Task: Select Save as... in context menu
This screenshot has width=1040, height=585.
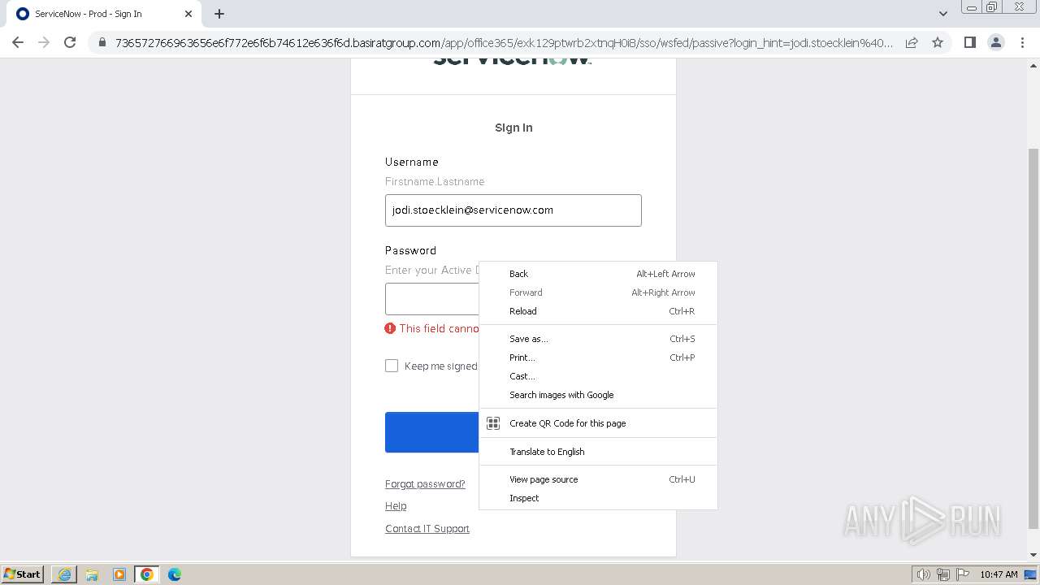Action: click(x=598, y=339)
